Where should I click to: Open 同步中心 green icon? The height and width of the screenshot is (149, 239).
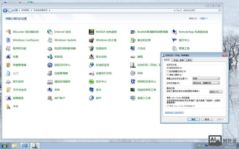[x=91, y=81]
